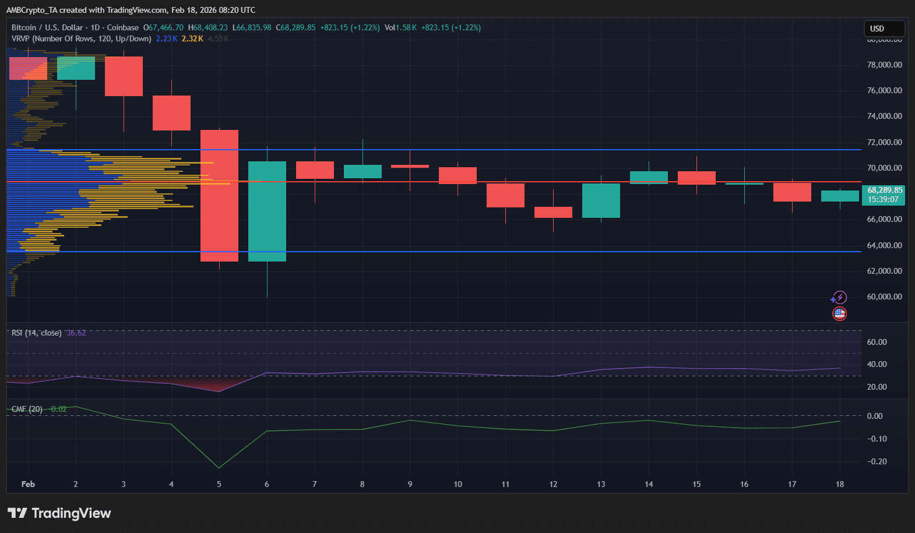
Task: Click the 66,000.00 price axis label
Action: pyautogui.click(x=884, y=219)
